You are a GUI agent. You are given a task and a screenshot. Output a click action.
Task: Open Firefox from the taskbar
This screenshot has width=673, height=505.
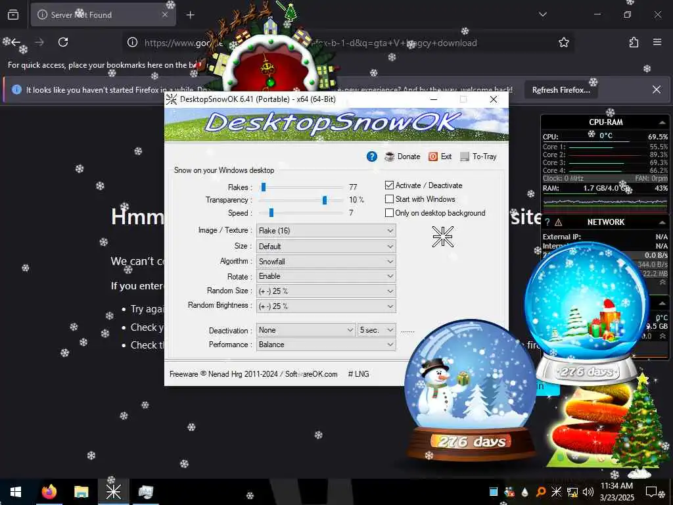[49, 492]
